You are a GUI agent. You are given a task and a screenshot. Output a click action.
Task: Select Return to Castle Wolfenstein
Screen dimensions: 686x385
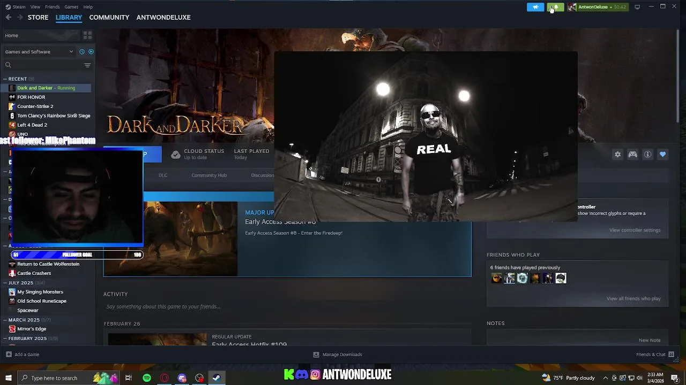[x=47, y=264]
